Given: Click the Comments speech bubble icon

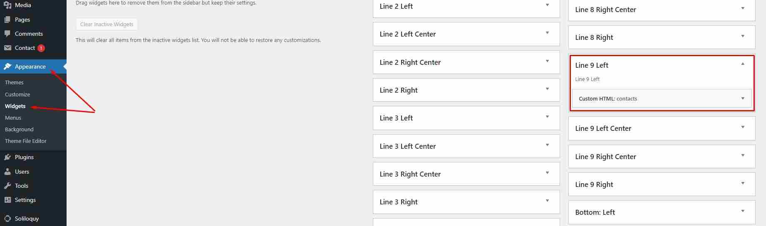Looking at the screenshot, I should 7,34.
